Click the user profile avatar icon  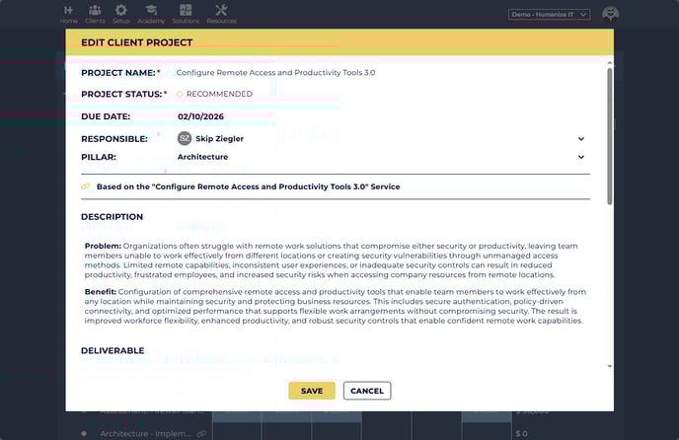point(611,14)
